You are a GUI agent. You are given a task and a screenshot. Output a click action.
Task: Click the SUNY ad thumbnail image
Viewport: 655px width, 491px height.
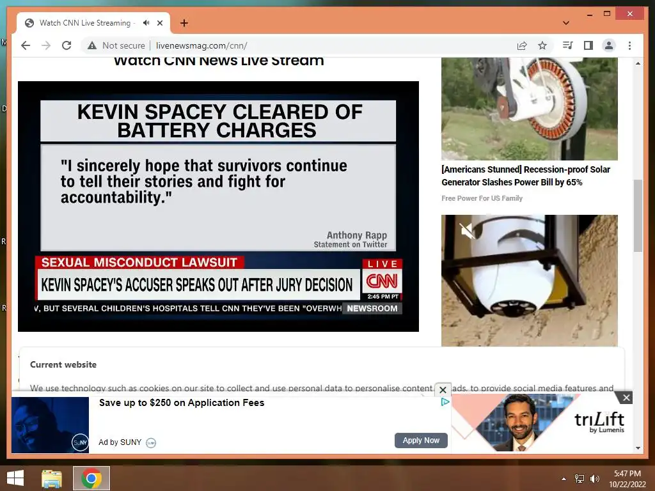click(50, 425)
